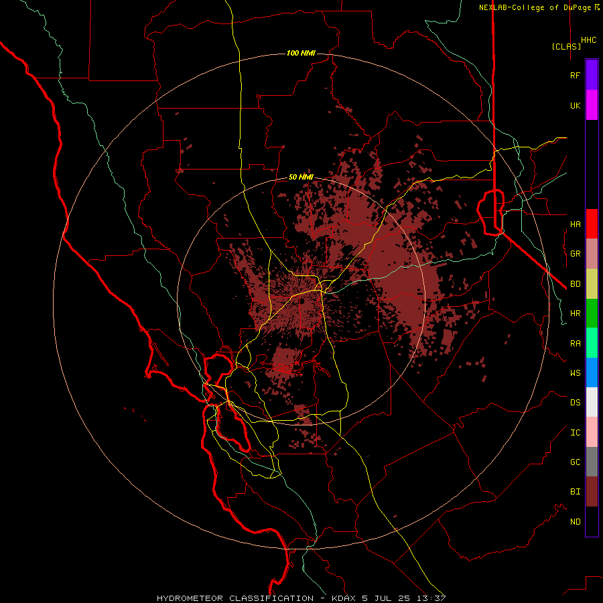Click the 'DS' legend label
603x603 pixels.
[x=575, y=403]
